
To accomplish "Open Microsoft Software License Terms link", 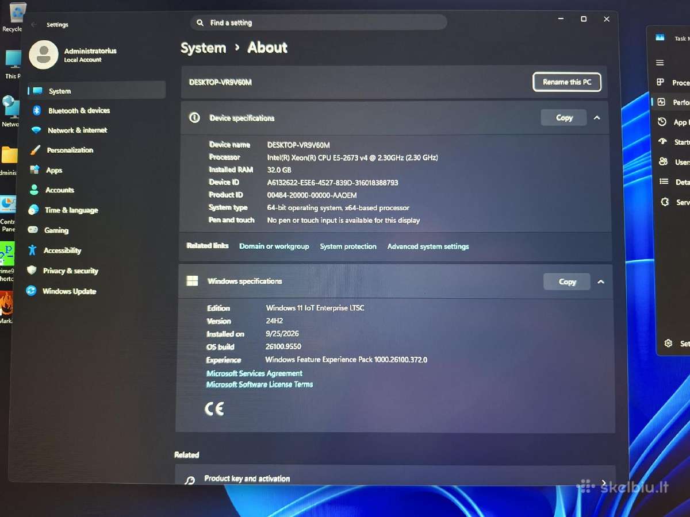I will 259,384.
